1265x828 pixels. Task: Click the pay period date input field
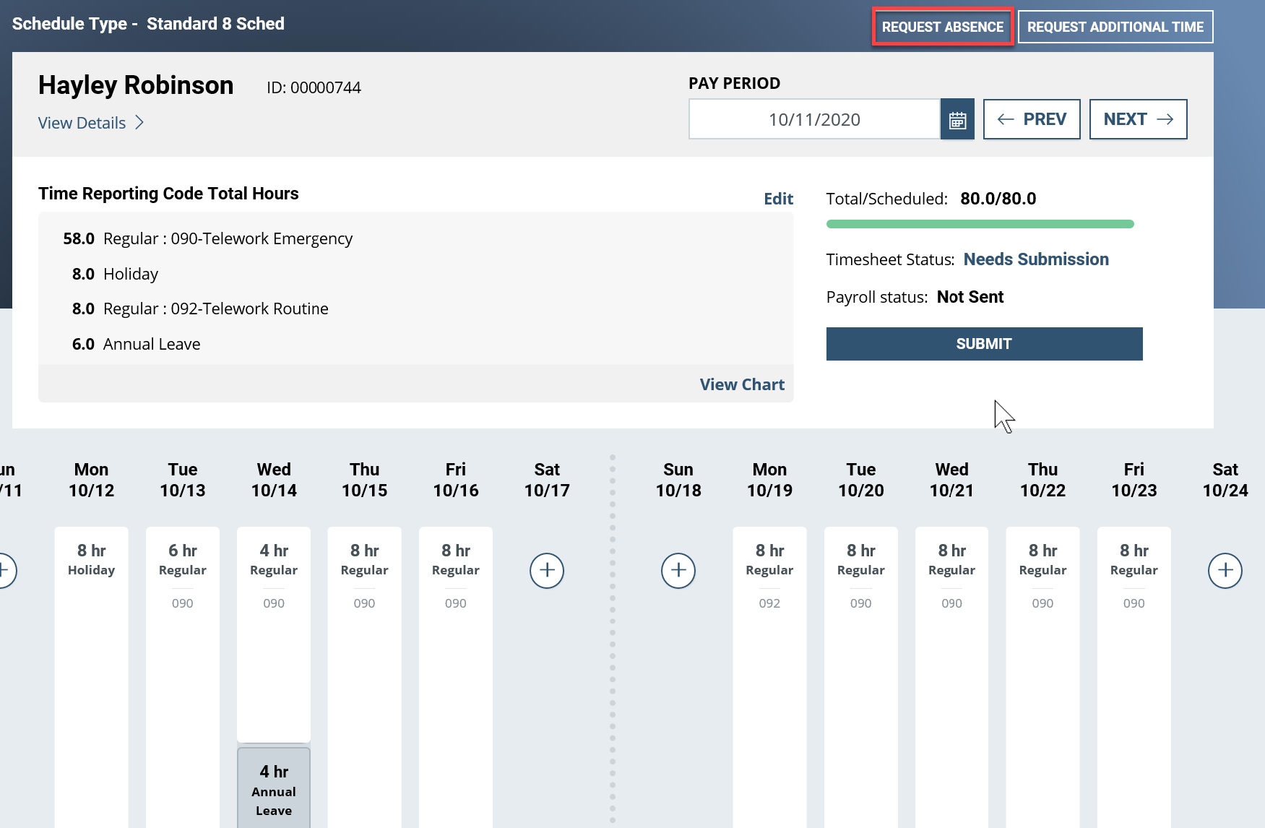coord(813,118)
